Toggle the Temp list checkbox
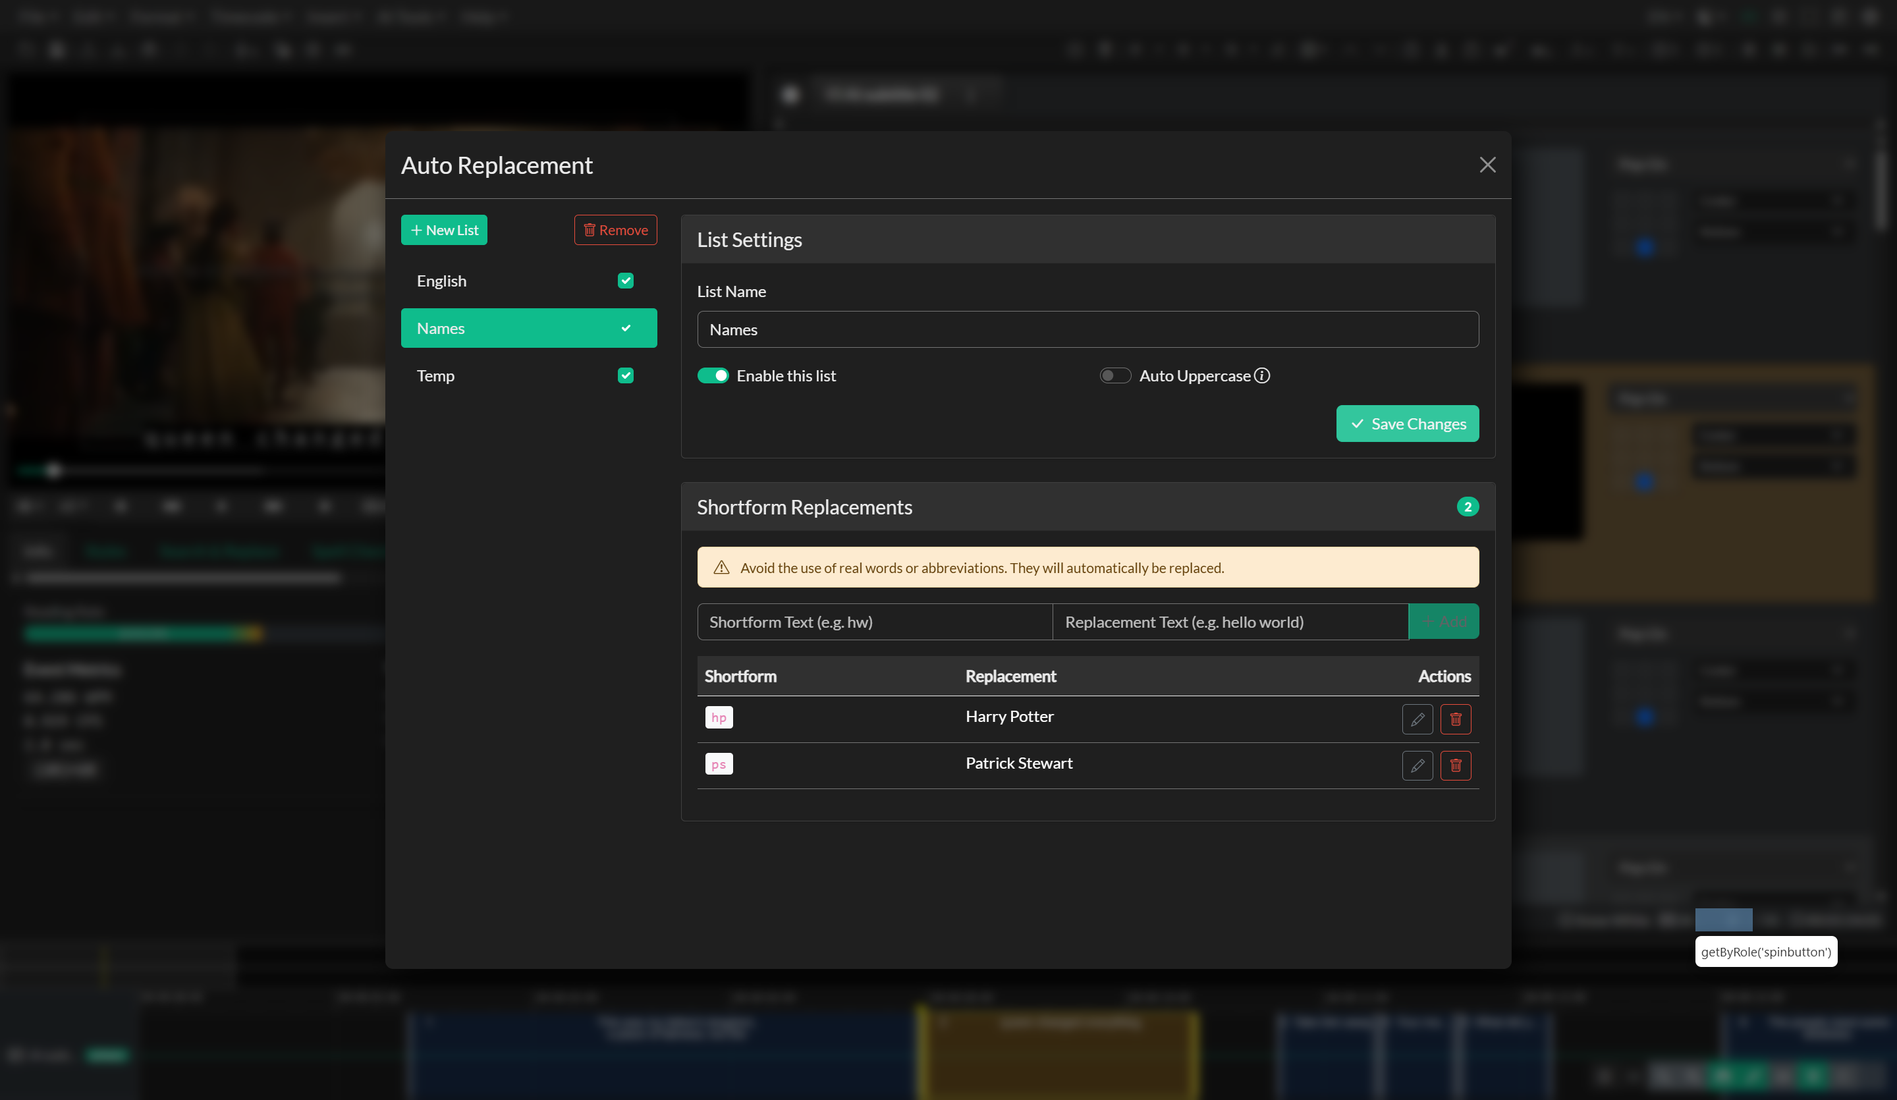The image size is (1897, 1100). (626, 375)
